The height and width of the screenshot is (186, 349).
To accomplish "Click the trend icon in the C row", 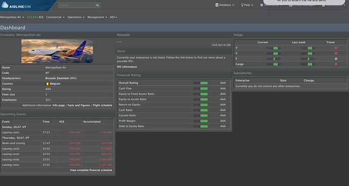I will coord(336,53).
